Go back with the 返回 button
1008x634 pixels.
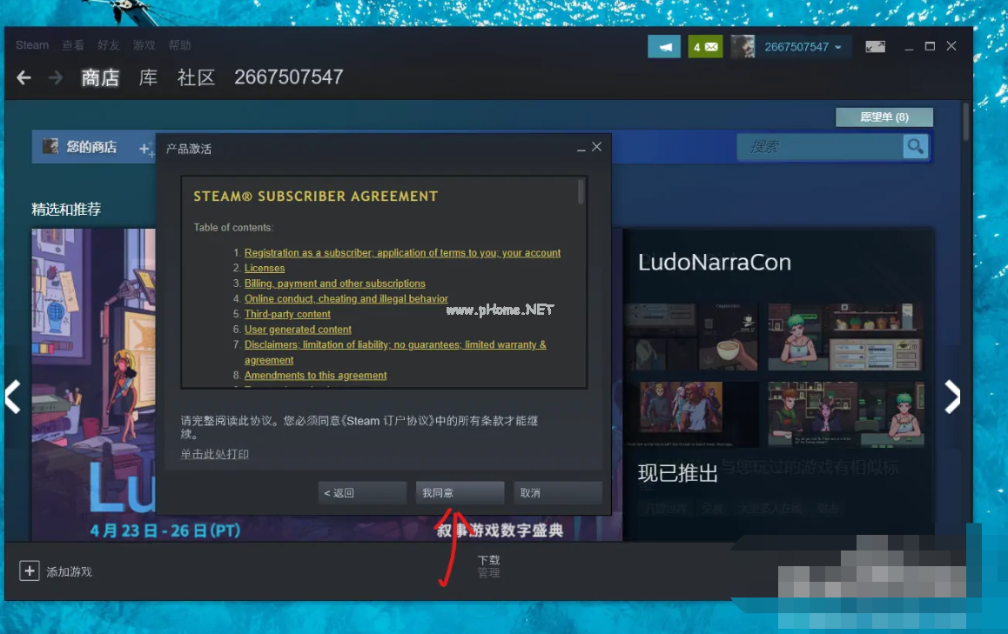(362, 492)
